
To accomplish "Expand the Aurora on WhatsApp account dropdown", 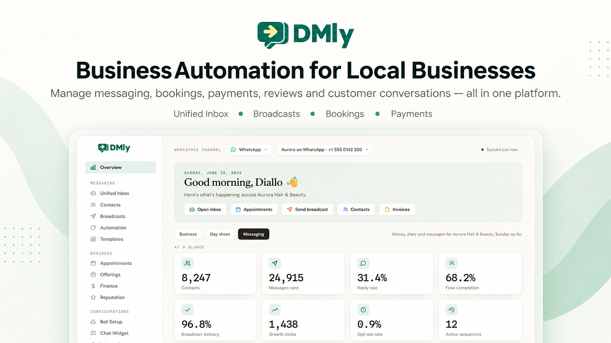I will pyautogui.click(x=325, y=150).
